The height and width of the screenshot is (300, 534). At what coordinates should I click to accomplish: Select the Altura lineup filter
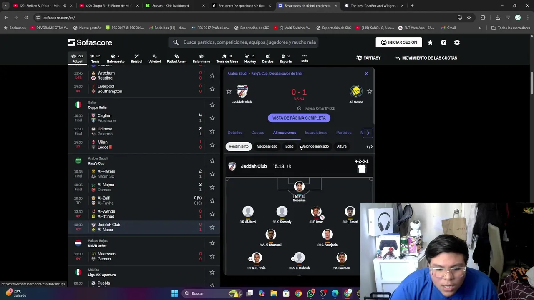(x=342, y=146)
